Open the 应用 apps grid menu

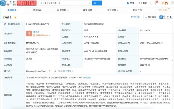click(x=132, y=3)
